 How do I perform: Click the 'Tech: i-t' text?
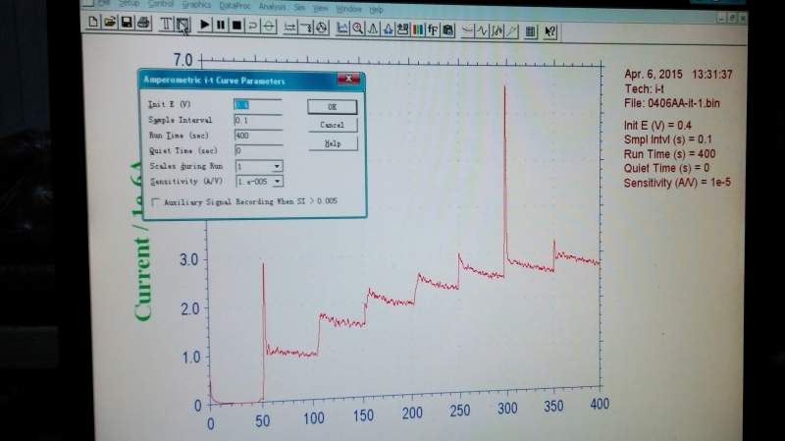tap(645, 89)
